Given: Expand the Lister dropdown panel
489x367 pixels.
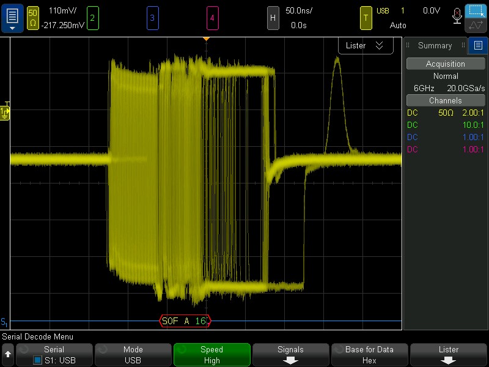Looking at the screenshot, I should tap(366, 45).
